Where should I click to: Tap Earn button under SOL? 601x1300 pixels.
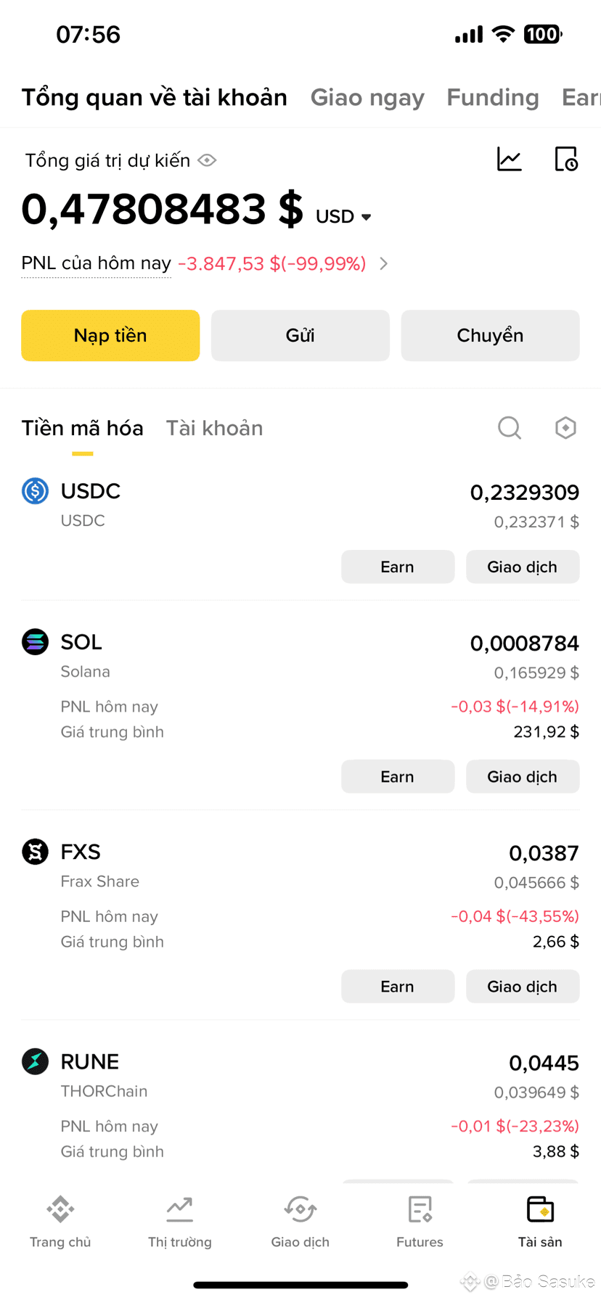(x=398, y=776)
